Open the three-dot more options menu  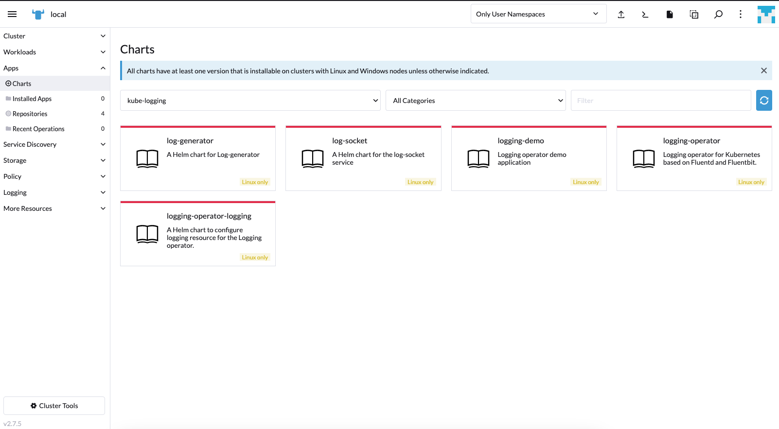pos(741,14)
